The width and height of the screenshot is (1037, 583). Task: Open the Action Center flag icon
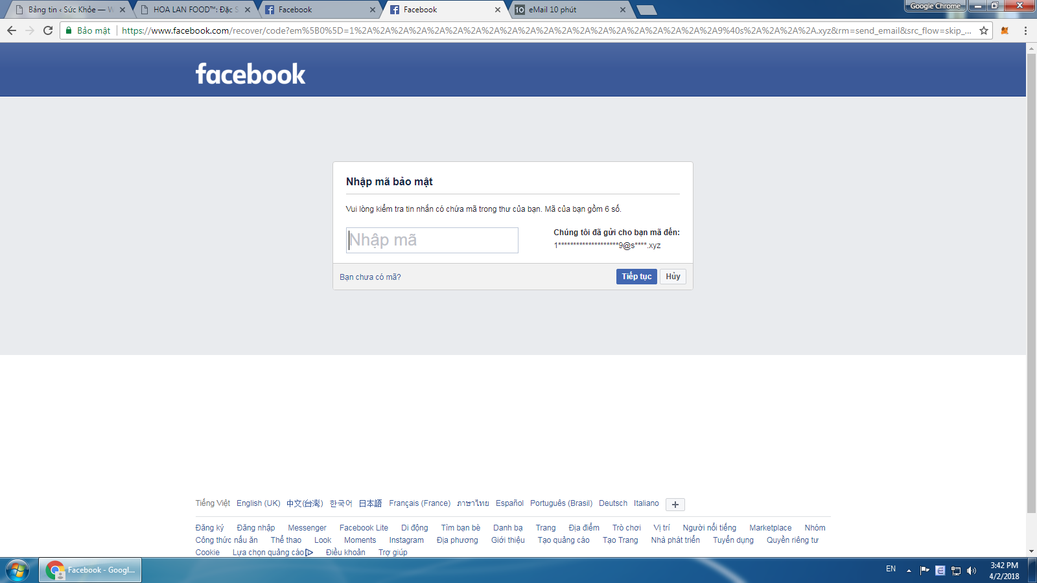pos(924,570)
